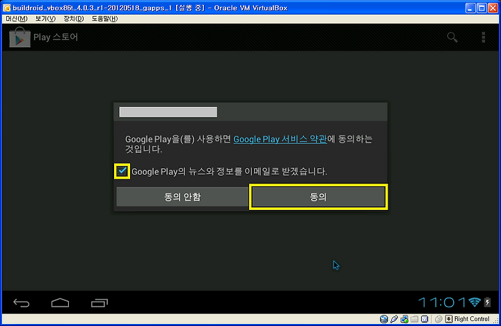Open the 장치(D) menu
This screenshot has height=326, width=501.
(74, 19)
